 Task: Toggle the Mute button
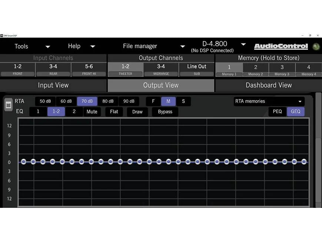tap(92, 112)
